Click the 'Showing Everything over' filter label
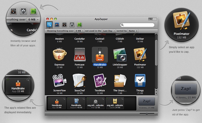This screenshot has height=123, width=202. coord(60,31)
